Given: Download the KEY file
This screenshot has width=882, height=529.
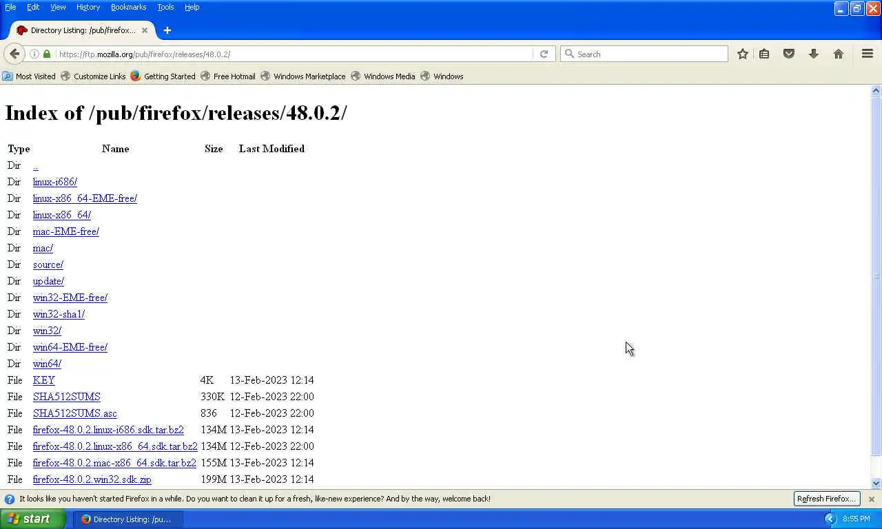Looking at the screenshot, I should (x=43, y=380).
